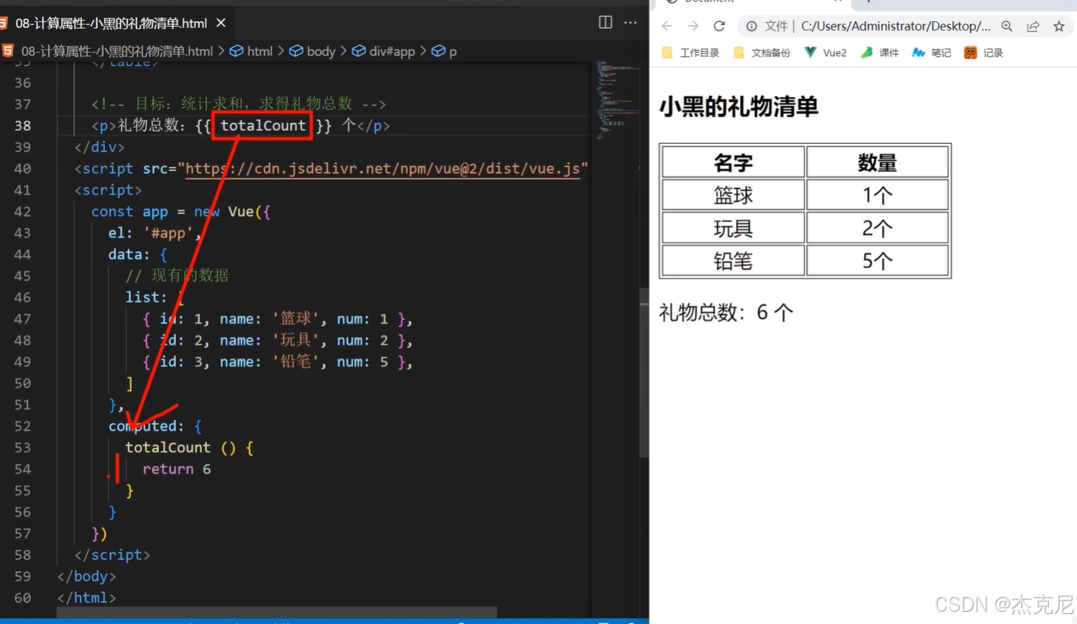The image size is (1077, 624).
Task: Click the editor horizontal scrollbar
Action: pyautogui.click(x=277, y=612)
